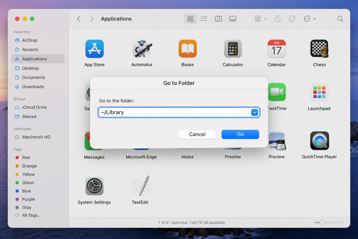Filter by the Orange tag
This screenshot has height=239, width=358.
click(x=38, y=166)
